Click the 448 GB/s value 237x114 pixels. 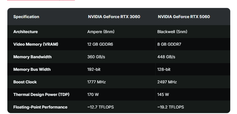[x=166, y=57]
